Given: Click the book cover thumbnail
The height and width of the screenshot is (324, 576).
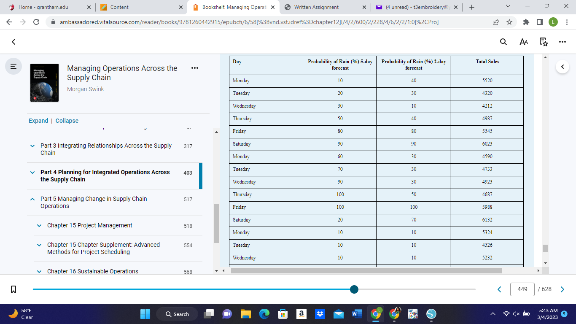Looking at the screenshot, I should 44,83.
